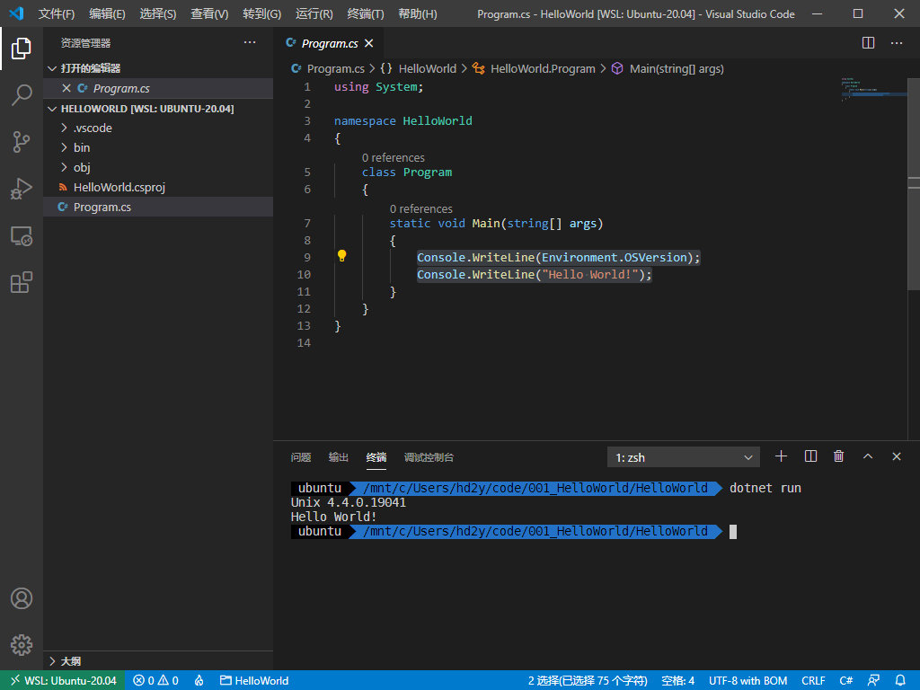This screenshot has width=920, height=690.
Task: Change language mode via C# status item
Action: [846, 681]
